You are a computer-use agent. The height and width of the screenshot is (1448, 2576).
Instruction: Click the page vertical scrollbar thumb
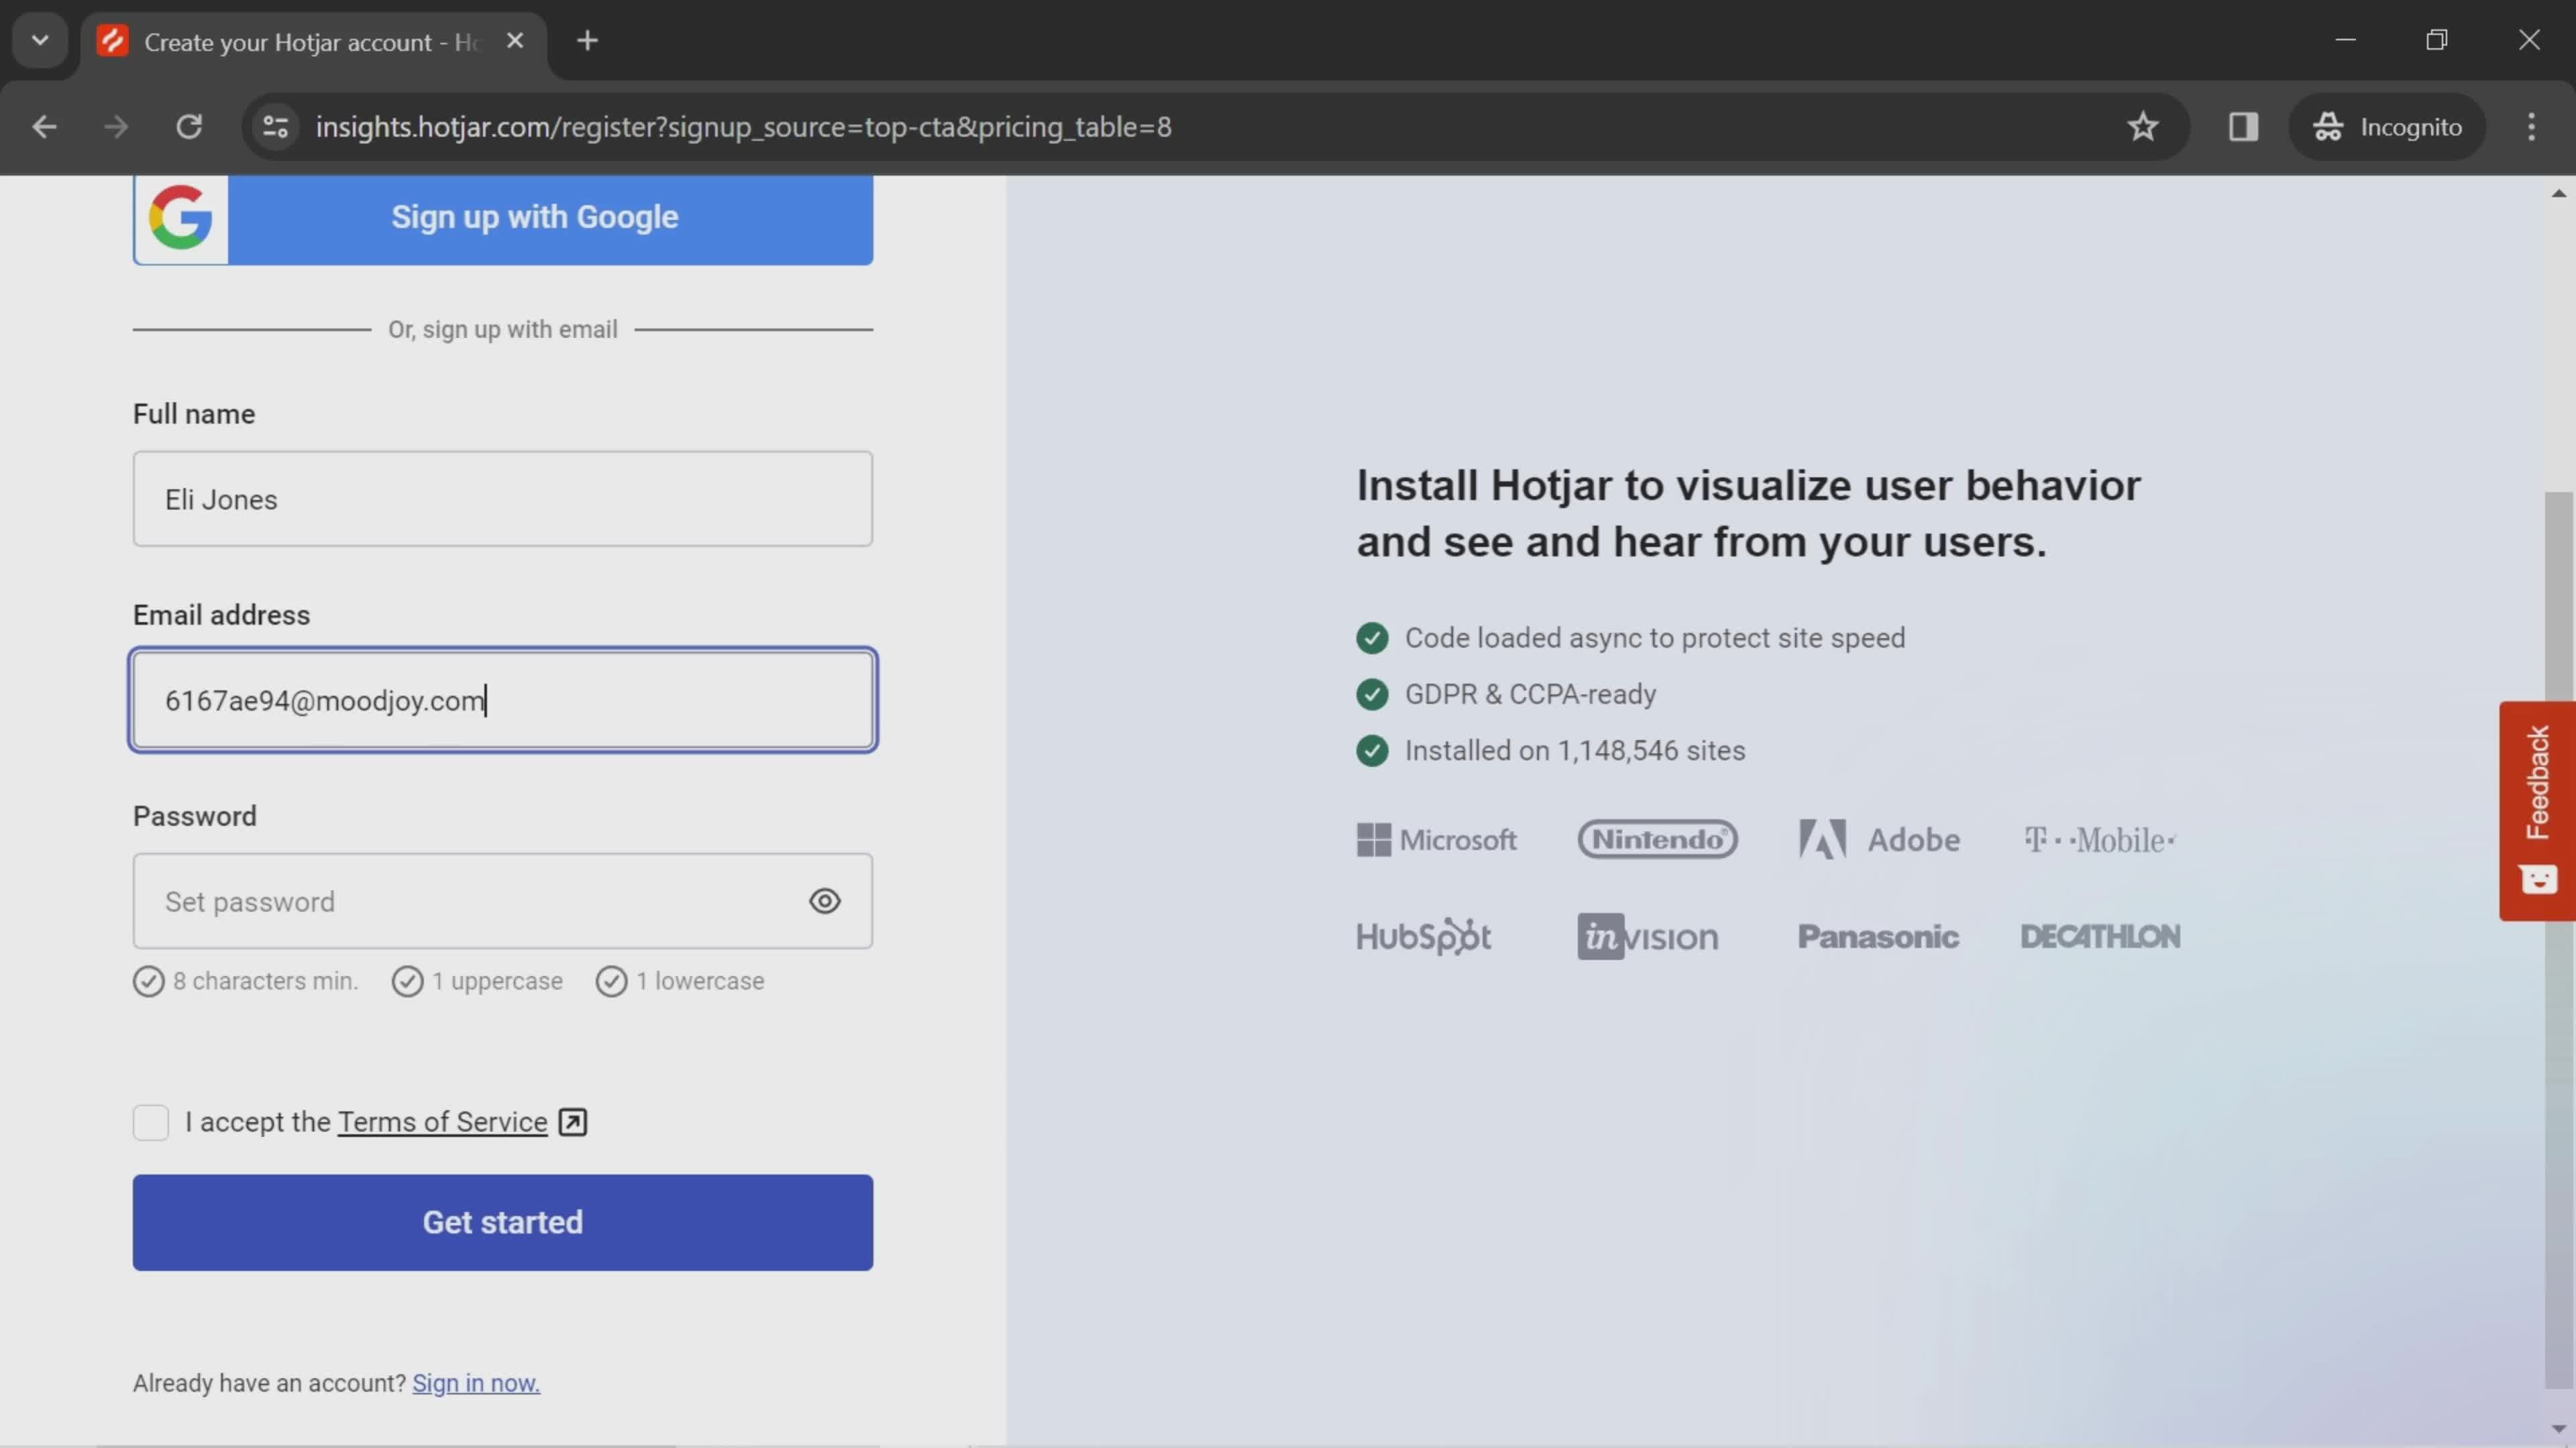pyautogui.click(x=2559, y=939)
